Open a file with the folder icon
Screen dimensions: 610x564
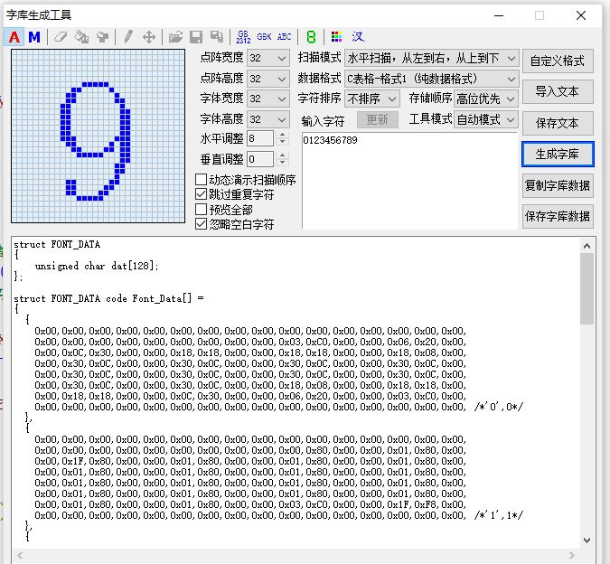tap(175, 37)
